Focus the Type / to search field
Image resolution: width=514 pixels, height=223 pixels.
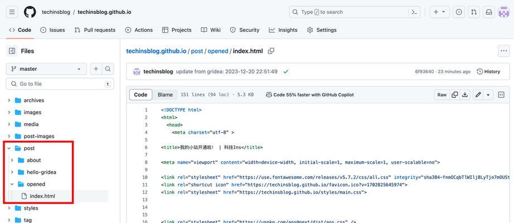click(x=355, y=12)
